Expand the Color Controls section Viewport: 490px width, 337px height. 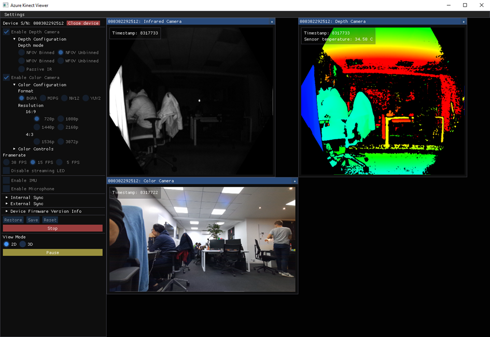tap(15, 149)
